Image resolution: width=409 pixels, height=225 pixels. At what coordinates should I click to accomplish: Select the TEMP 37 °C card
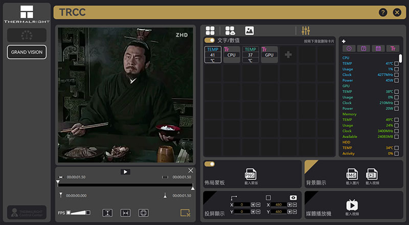[250, 55]
